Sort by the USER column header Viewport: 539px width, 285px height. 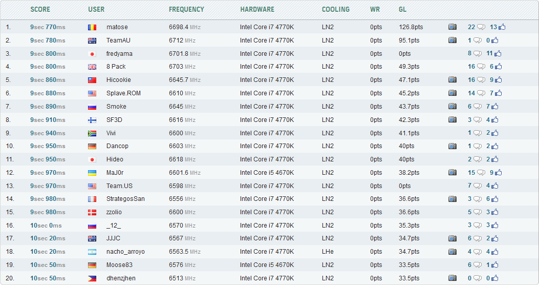[96, 9]
